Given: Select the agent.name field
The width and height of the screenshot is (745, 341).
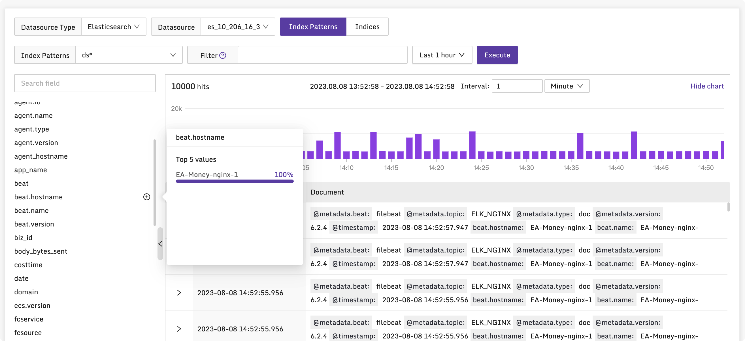Looking at the screenshot, I should point(33,115).
